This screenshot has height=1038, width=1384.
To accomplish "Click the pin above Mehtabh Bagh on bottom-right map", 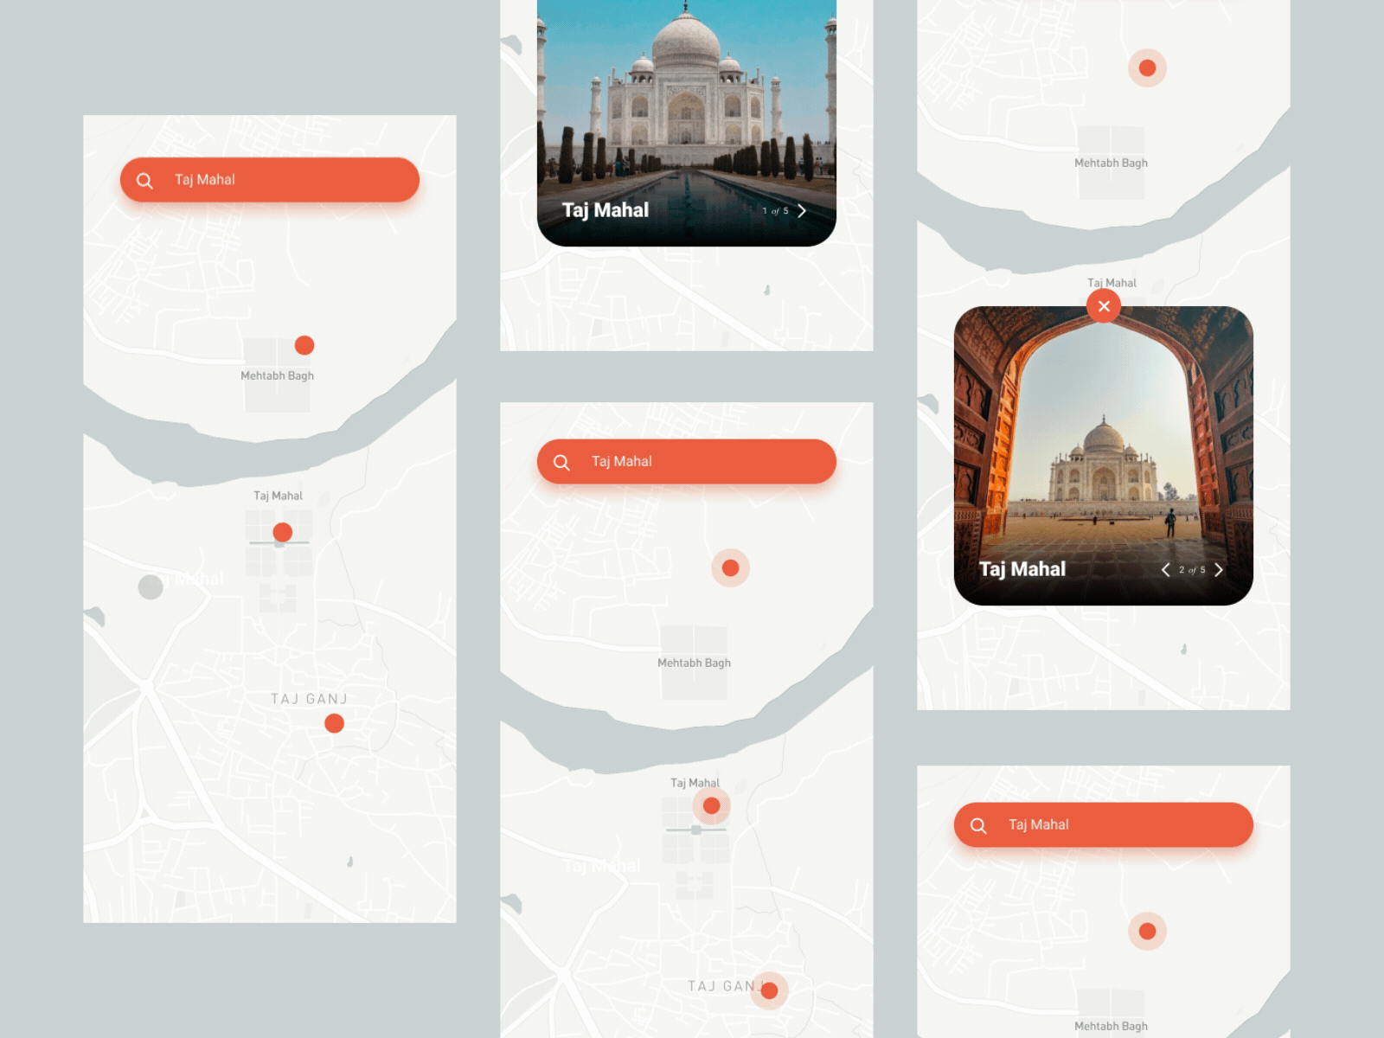I will (x=1146, y=931).
